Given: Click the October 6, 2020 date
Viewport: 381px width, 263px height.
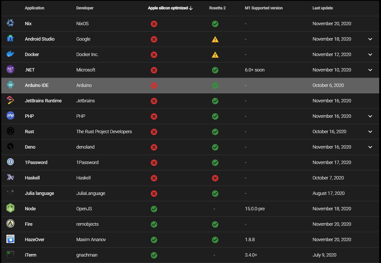Looking at the screenshot, I should [x=328, y=85].
